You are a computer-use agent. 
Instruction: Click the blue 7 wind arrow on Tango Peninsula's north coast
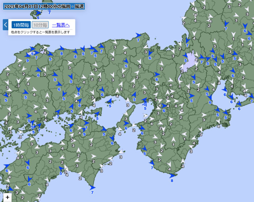pyautogui.click(x=138, y=35)
